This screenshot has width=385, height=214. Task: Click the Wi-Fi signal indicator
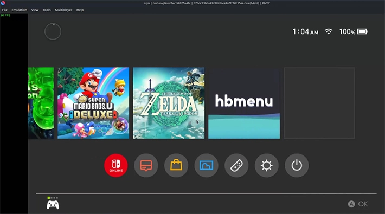tap(329, 31)
